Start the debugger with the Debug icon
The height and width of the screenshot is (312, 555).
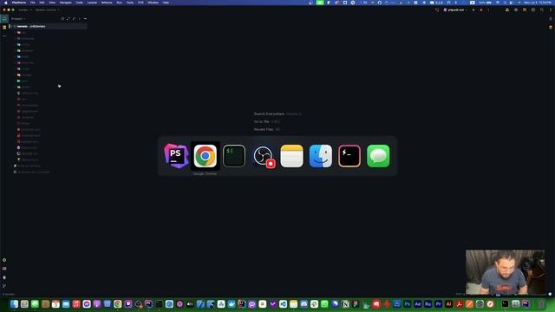click(481, 10)
